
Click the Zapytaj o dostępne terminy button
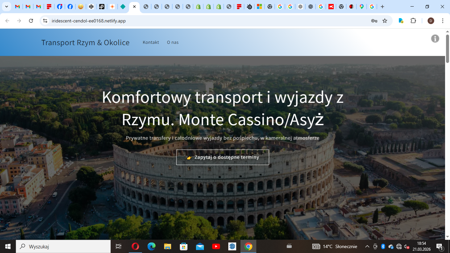tap(223, 157)
